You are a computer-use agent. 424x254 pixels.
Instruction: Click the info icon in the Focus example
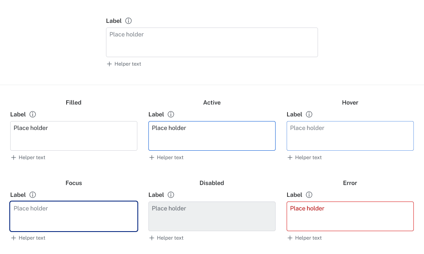coord(33,195)
